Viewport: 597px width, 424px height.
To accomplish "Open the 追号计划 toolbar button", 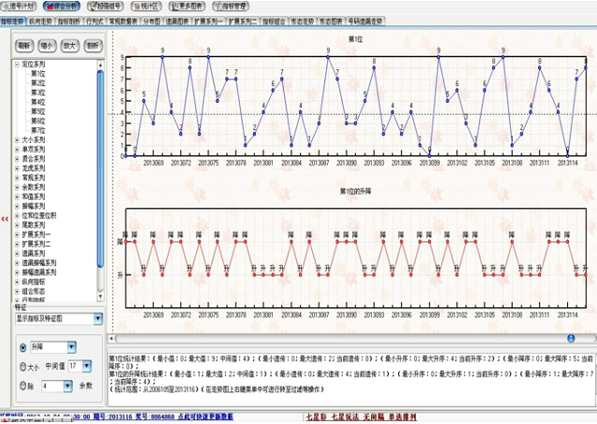I will click(19, 7).
